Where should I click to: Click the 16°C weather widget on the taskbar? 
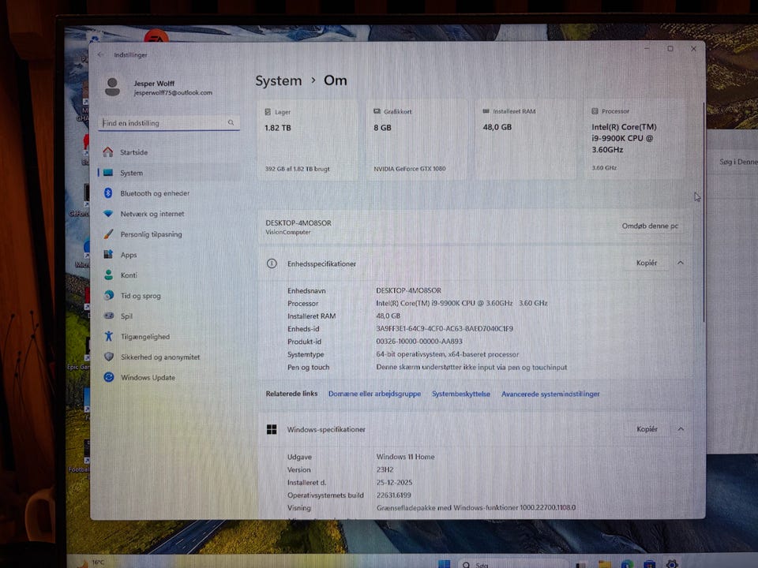click(x=92, y=562)
